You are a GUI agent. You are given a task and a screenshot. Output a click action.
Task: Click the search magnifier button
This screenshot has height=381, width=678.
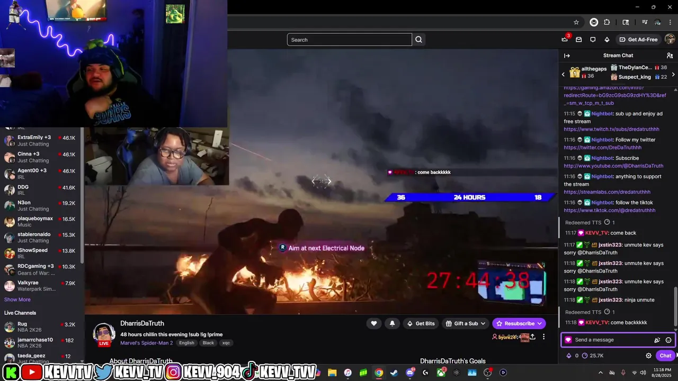[419, 40]
